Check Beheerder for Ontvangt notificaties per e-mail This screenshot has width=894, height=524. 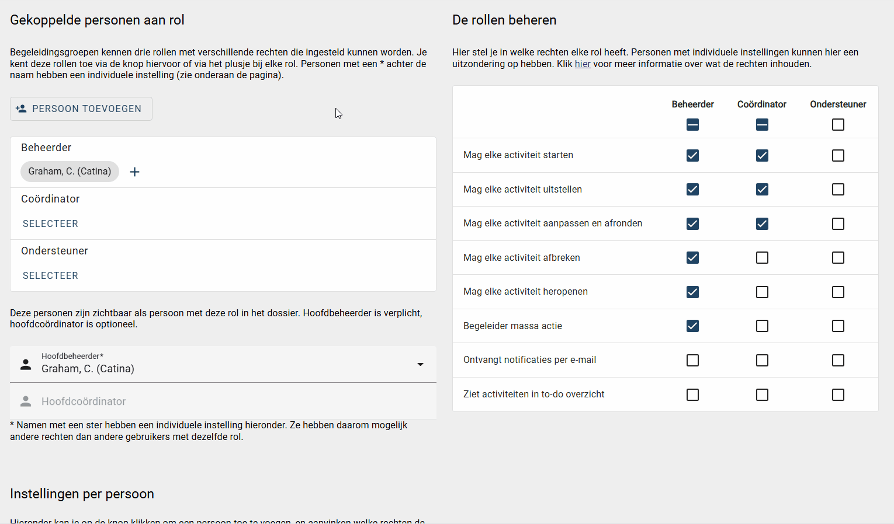(x=692, y=361)
